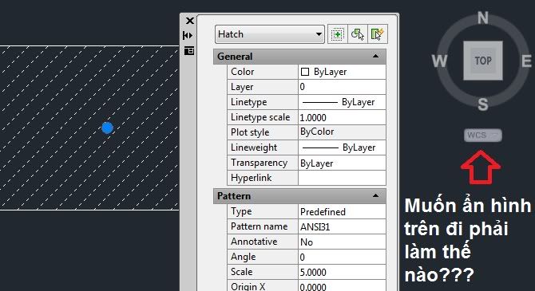Open the palette Properties menu icon
The height and width of the screenshot is (291, 535).
[x=189, y=51]
